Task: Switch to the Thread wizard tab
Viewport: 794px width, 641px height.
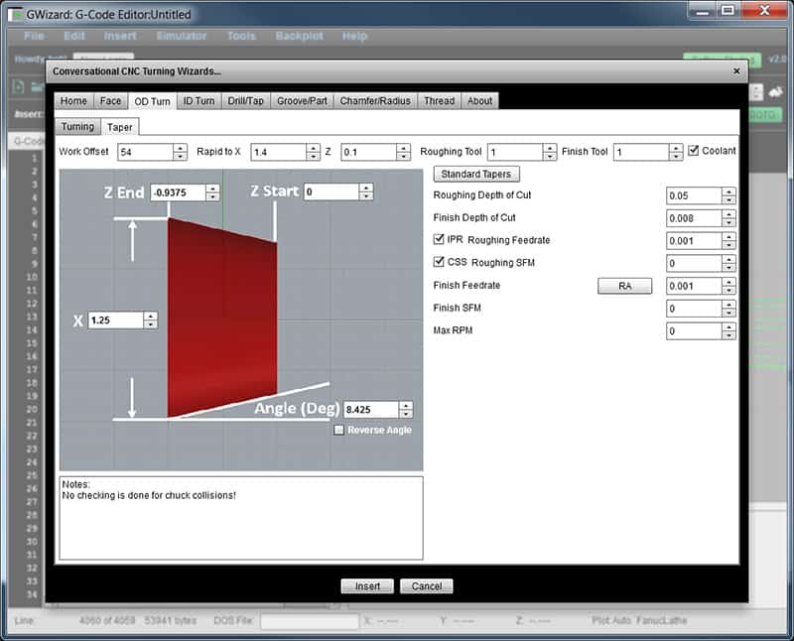Action: (439, 100)
